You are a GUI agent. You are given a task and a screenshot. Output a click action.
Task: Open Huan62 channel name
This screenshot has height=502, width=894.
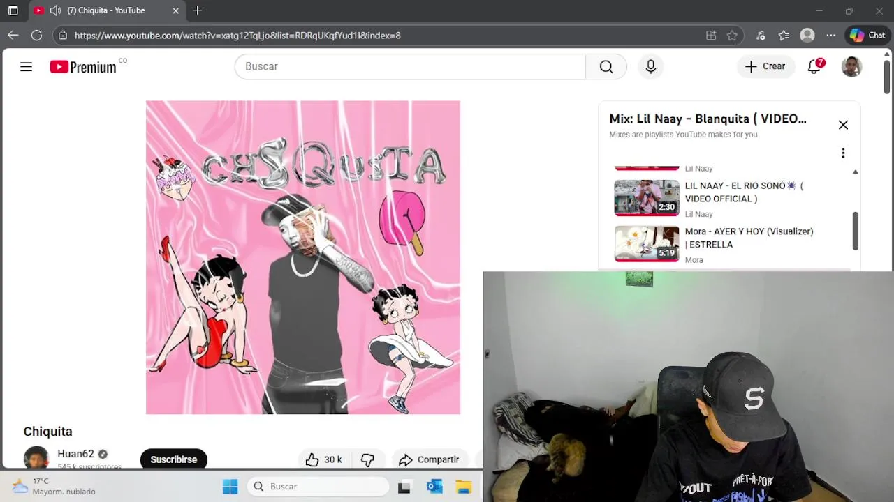(x=75, y=454)
